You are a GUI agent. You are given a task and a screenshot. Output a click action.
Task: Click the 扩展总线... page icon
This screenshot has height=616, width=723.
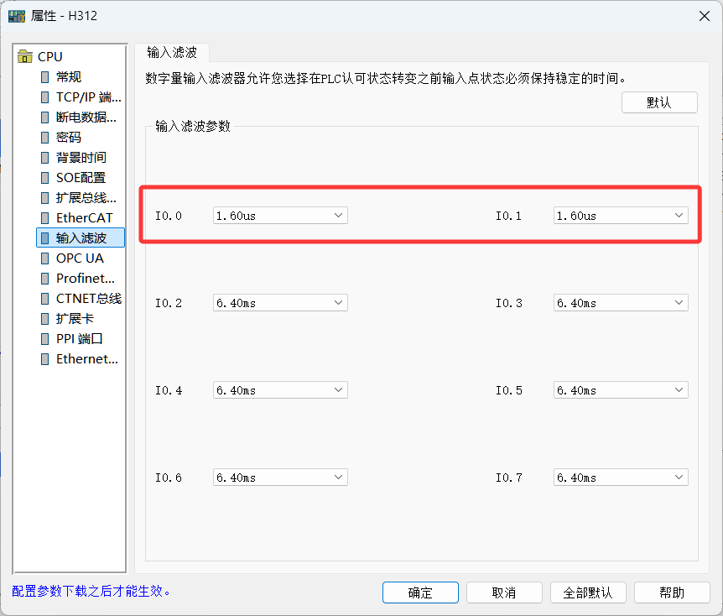44,197
